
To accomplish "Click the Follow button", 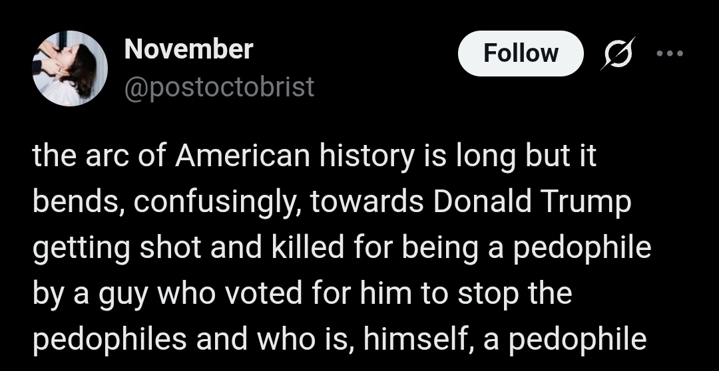I will (x=520, y=53).
